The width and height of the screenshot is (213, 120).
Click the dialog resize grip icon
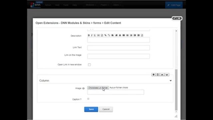[176, 116]
